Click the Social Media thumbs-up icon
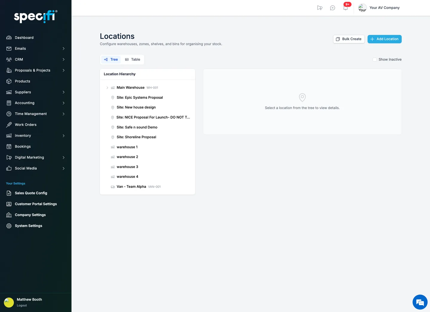430x312 pixels. pos(9,168)
